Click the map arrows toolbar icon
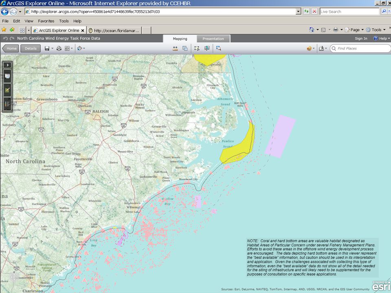This screenshot has height=293, width=391. click(207, 48)
